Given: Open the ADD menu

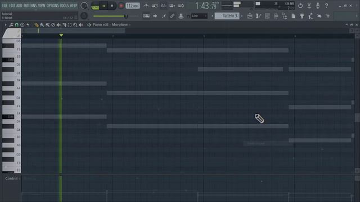Looking at the screenshot, I should (19, 6).
